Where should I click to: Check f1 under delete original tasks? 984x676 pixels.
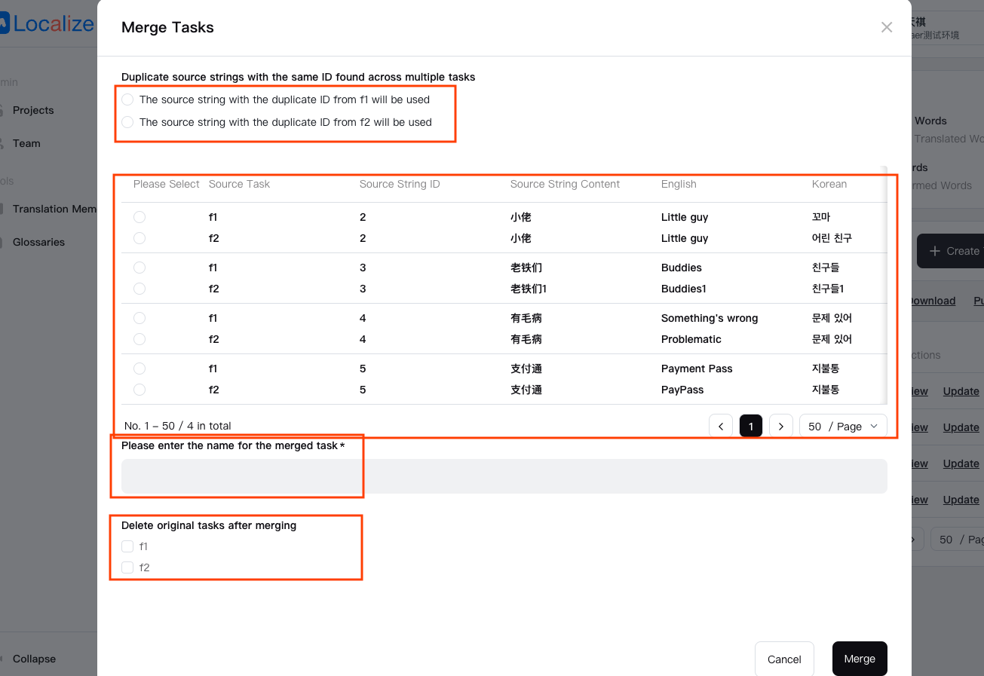127,546
